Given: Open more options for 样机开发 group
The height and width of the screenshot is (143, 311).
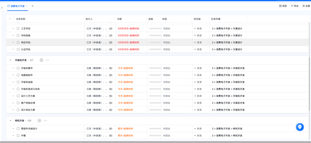Looking at the screenshot, I should pyautogui.click(x=45, y=121).
